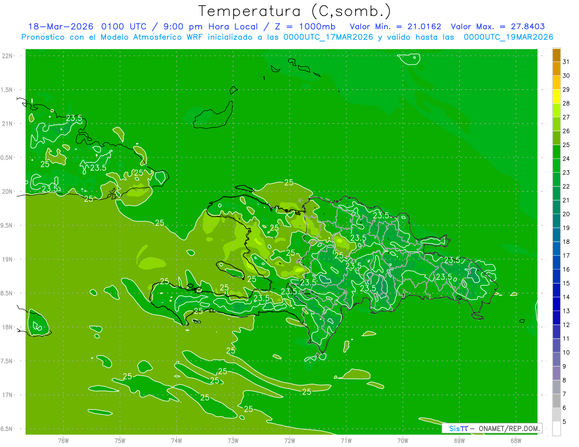579x447 pixels.
Task: Click the 76W longitude axis label
Action: 63,441
